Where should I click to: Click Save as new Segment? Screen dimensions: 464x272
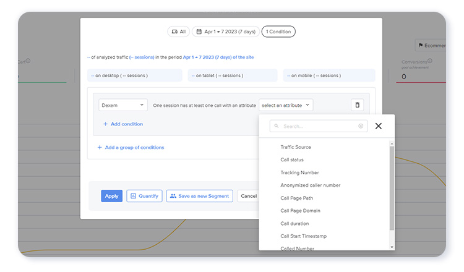pos(199,196)
